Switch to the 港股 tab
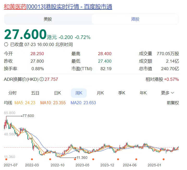Image resolution: width=187 pixels, height=170 pixels. (x=135, y=19)
